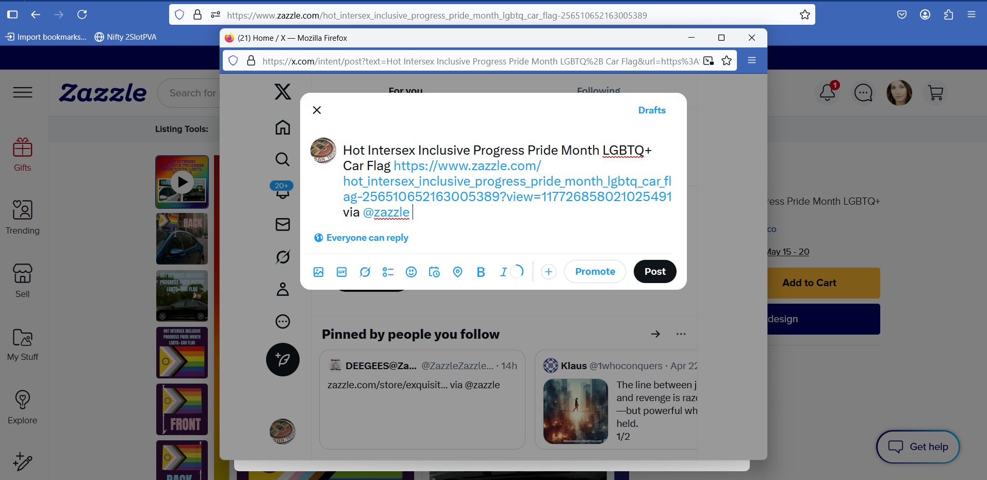This screenshot has width=987, height=480.
Task: Switch to the Following tab
Action: click(599, 90)
